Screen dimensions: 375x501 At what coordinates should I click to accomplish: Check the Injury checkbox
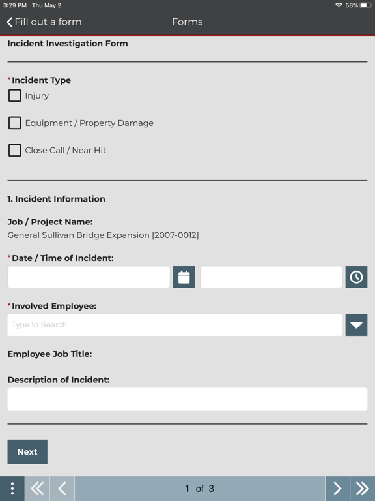(15, 95)
